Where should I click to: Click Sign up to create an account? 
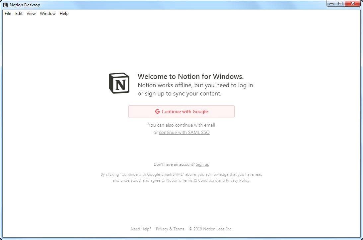point(202,164)
